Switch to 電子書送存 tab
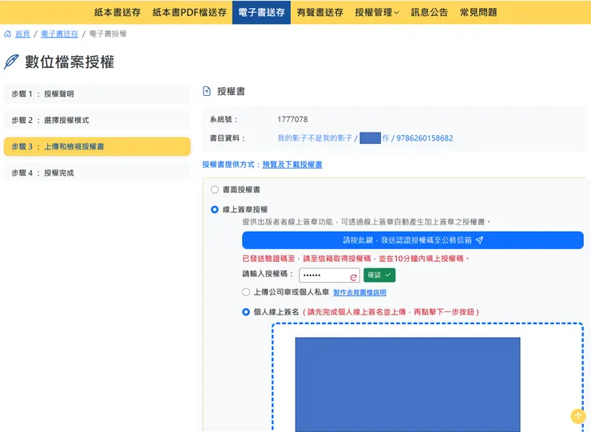Screen dimensions: 591x432 (x=261, y=13)
